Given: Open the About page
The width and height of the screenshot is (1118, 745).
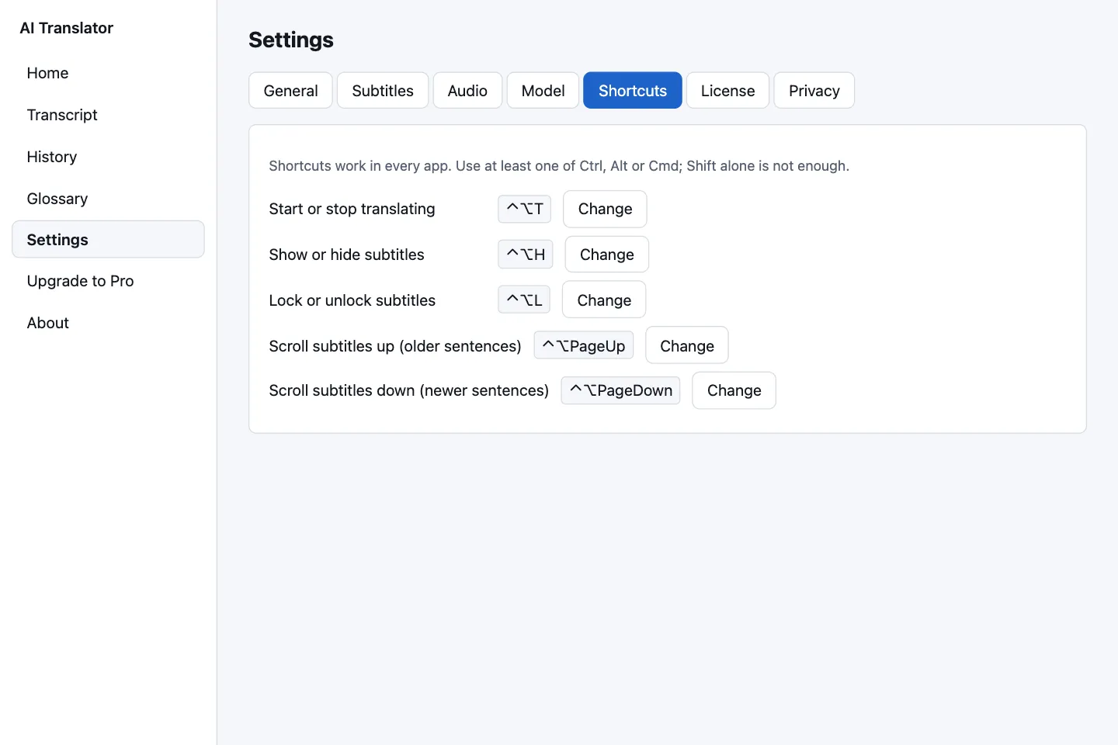Looking at the screenshot, I should [x=108, y=323].
